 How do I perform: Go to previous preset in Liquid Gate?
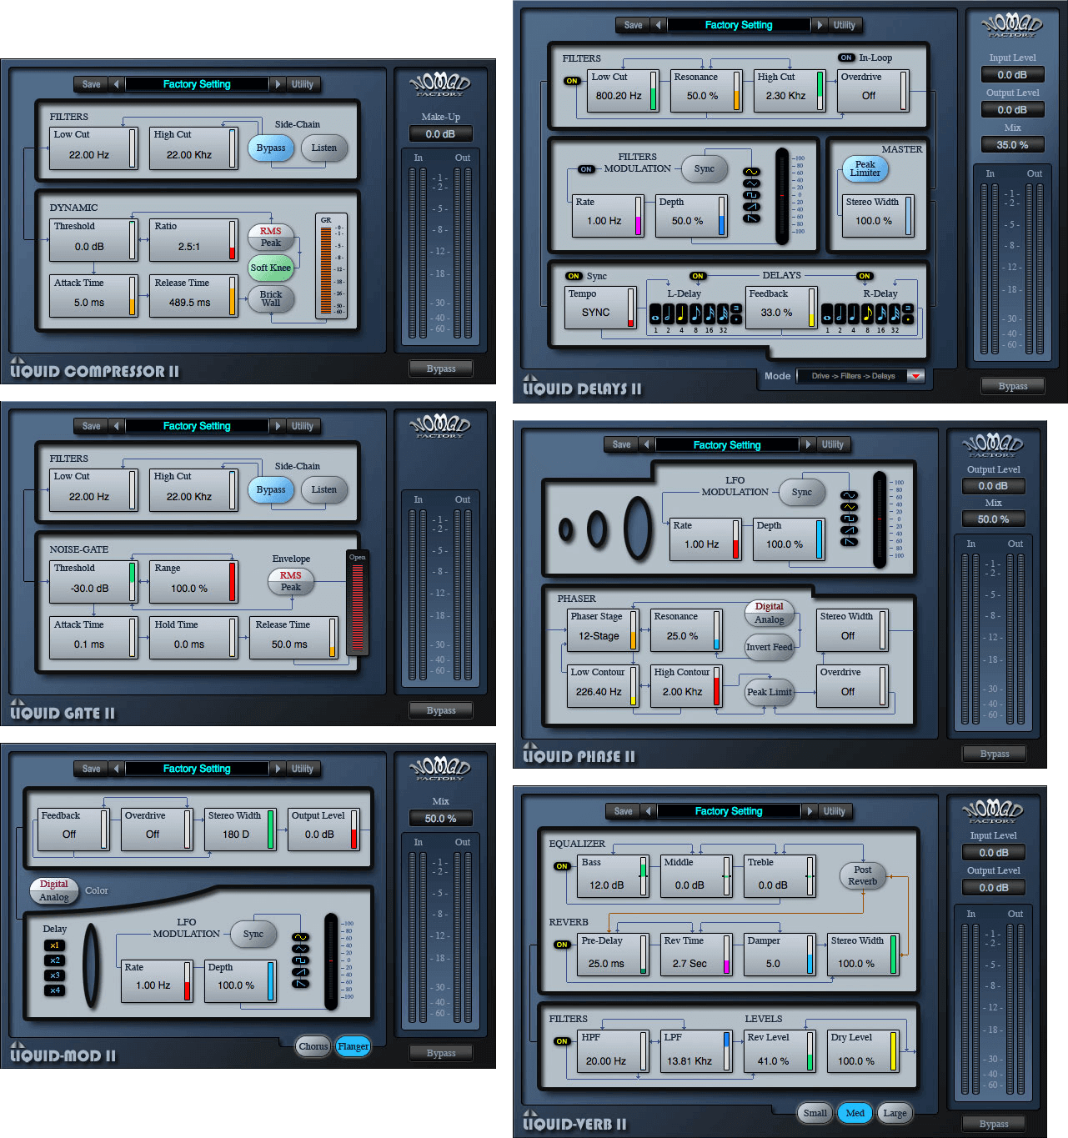click(116, 426)
